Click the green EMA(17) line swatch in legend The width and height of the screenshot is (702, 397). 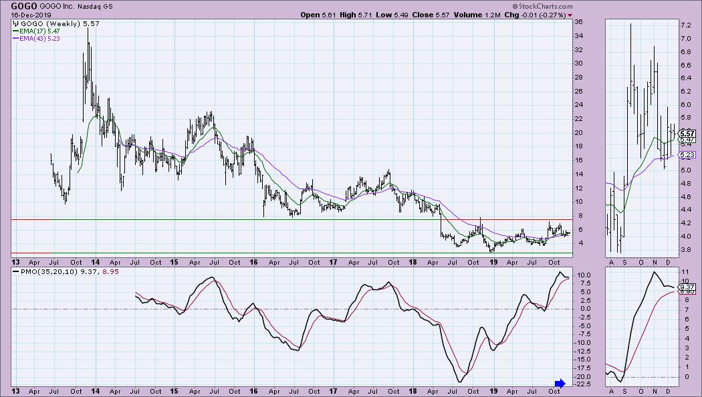point(15,31)
